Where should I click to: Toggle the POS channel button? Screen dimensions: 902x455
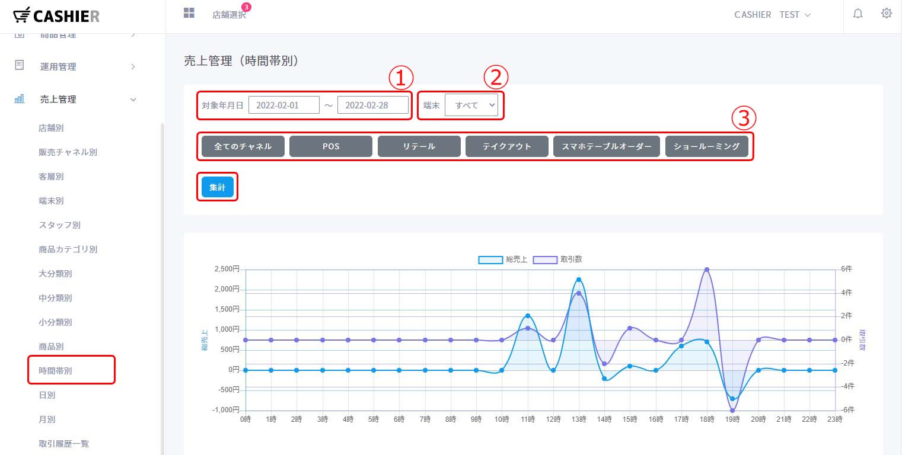[331, 146]
